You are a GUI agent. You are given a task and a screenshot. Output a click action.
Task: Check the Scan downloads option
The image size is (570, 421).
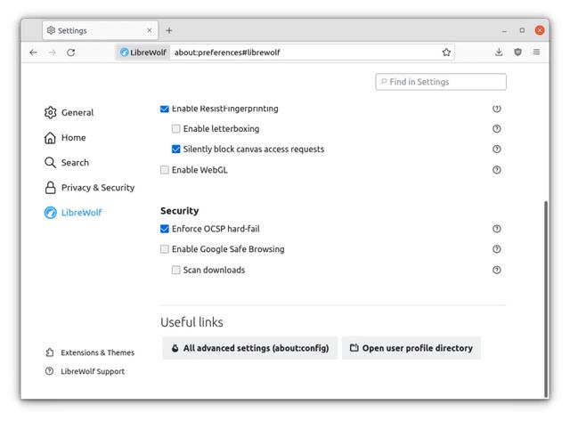click(176, 270)
